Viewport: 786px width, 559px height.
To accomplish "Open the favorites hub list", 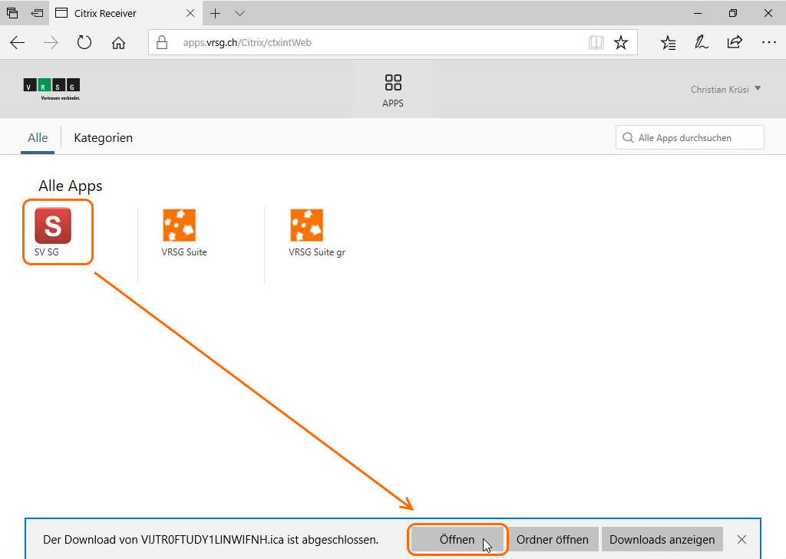I will tap(668, 43).
